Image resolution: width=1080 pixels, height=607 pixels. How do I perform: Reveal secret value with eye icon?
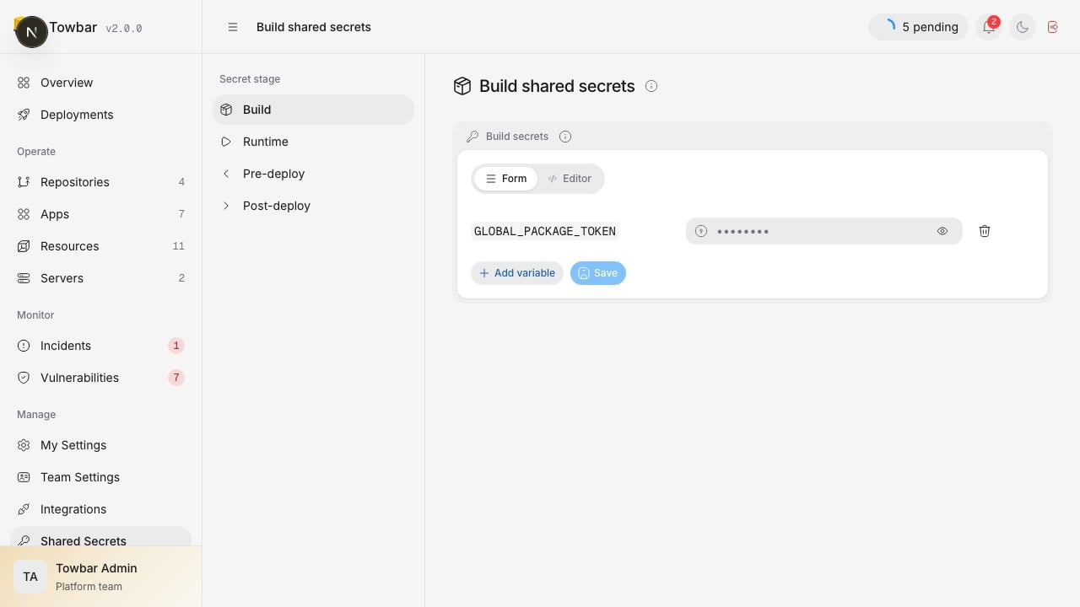coord(942,231)
